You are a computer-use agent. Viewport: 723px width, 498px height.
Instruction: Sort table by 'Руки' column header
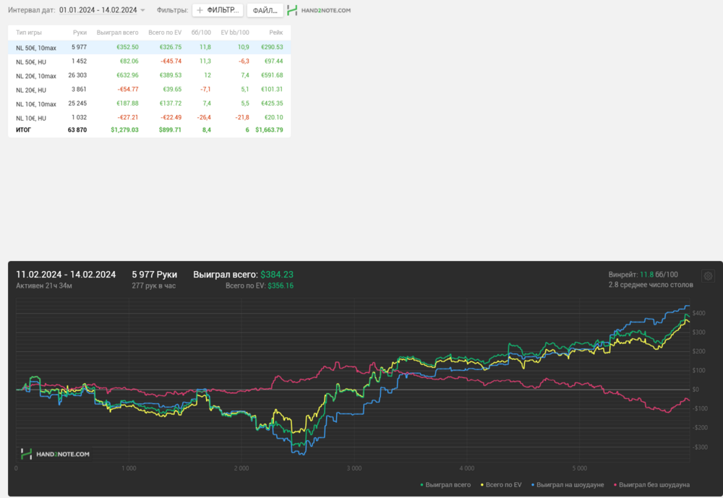(80, 33)
